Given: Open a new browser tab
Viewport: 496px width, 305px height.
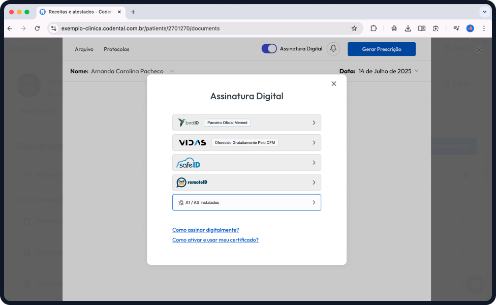Looking at the screenshot, I should [133, 12].
